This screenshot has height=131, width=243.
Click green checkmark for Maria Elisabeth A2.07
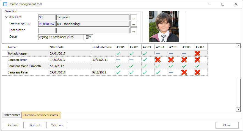tap(198, 66)
